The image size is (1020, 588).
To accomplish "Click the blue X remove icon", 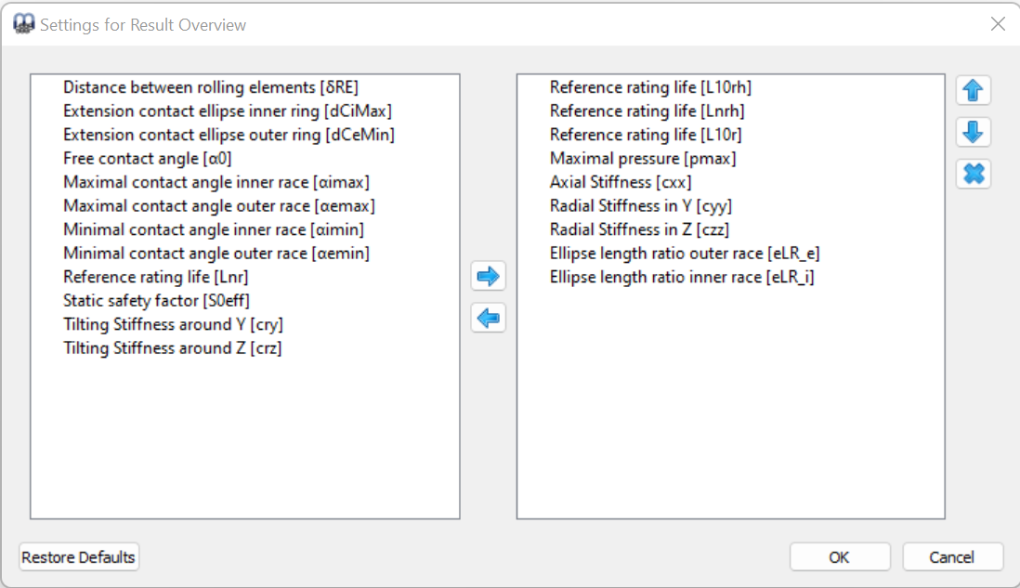I will [973, 174].
